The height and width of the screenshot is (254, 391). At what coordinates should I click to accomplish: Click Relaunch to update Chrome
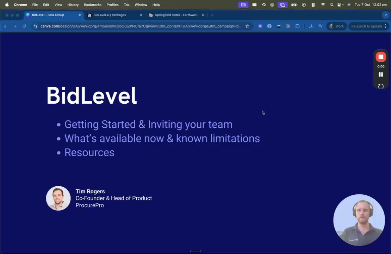pos(366,26)
